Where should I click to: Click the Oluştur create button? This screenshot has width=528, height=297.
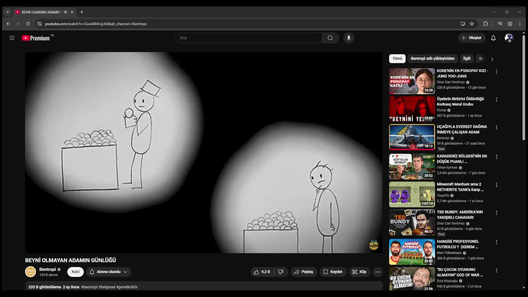pos(471,38)
